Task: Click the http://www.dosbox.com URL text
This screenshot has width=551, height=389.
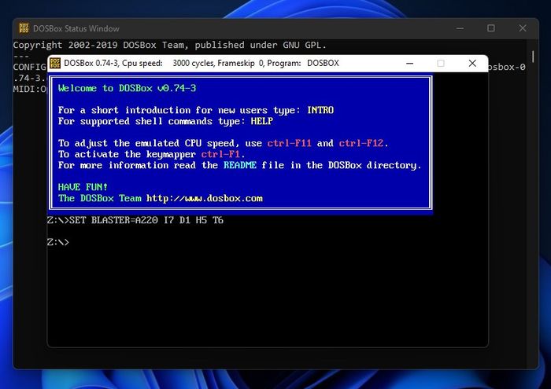Action: [205, 198]
